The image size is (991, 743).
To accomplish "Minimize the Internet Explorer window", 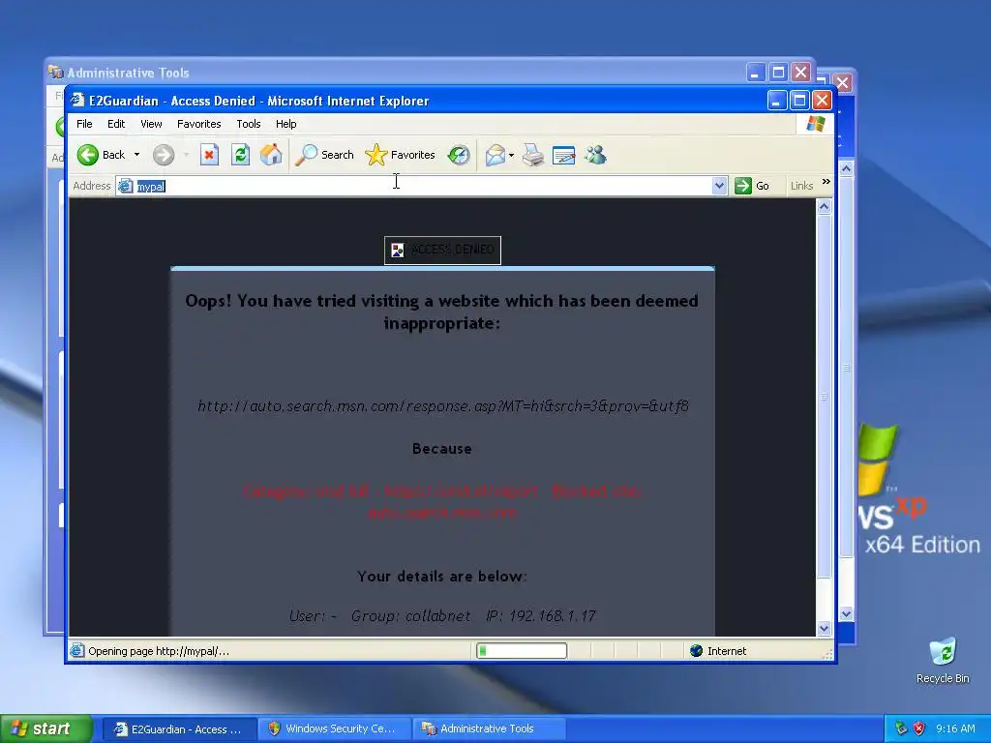I will (x=777, y=101).
